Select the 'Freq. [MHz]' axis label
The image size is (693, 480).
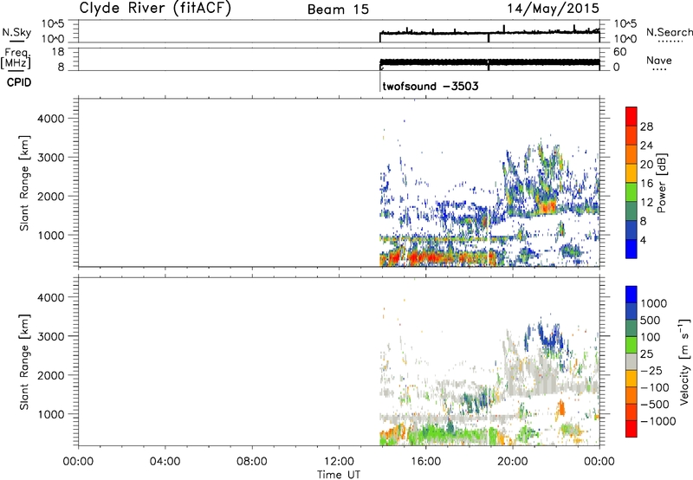coord(16,59)
